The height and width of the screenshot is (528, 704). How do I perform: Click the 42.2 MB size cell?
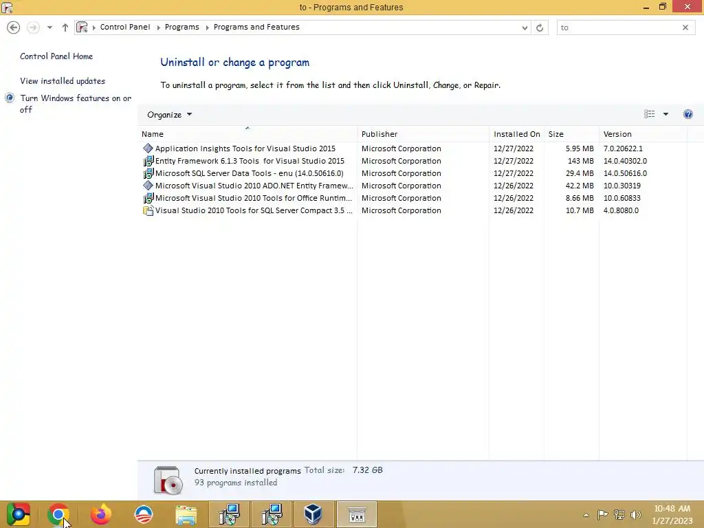click(x=580, y=186)
